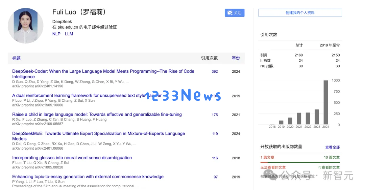Click 'arXiv preprint arXiv:1905.10060' text
The height and width of the screenshot is (190, 365).
point(38,105)
